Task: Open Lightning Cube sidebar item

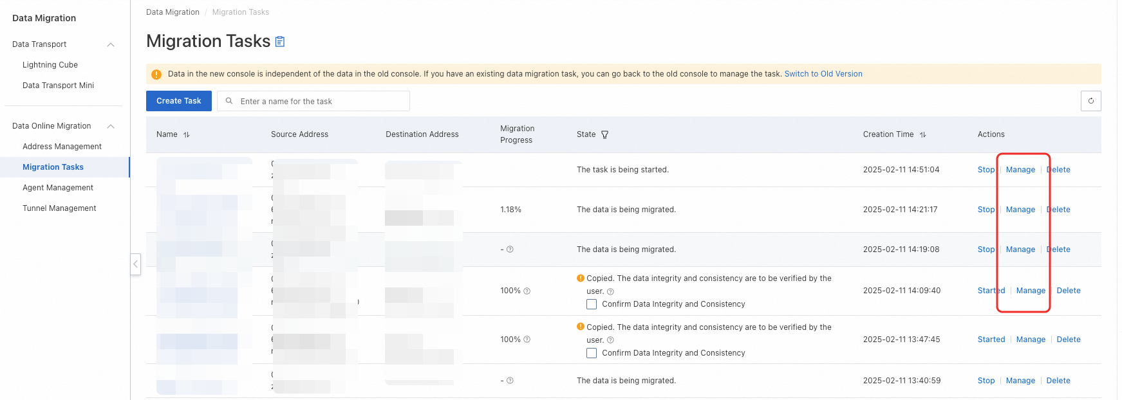Action: coord(50,65)
